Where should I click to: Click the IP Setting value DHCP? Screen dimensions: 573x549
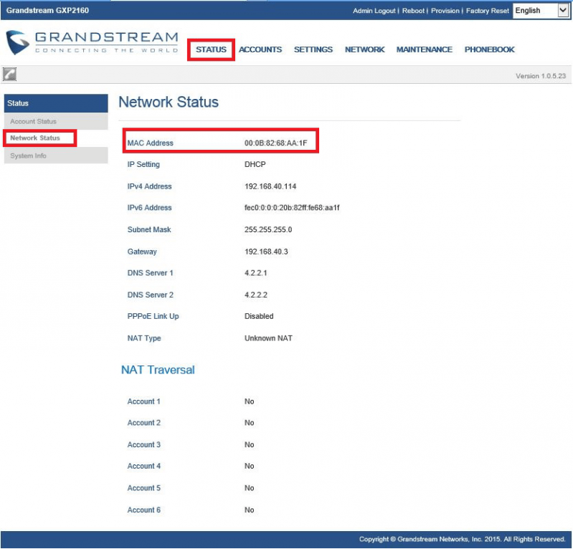pos(255,164)
